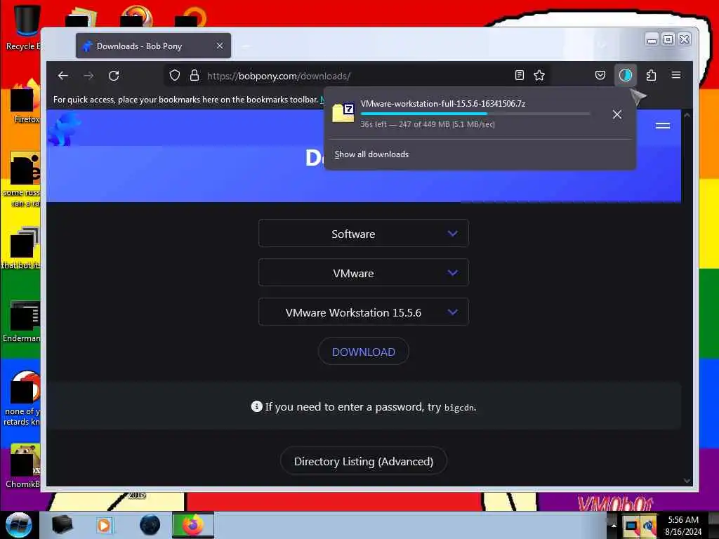This screenshot has height=539, width=719.
Task: Click the 7z archive file icon in downloads panel
Action: (343, 113)
